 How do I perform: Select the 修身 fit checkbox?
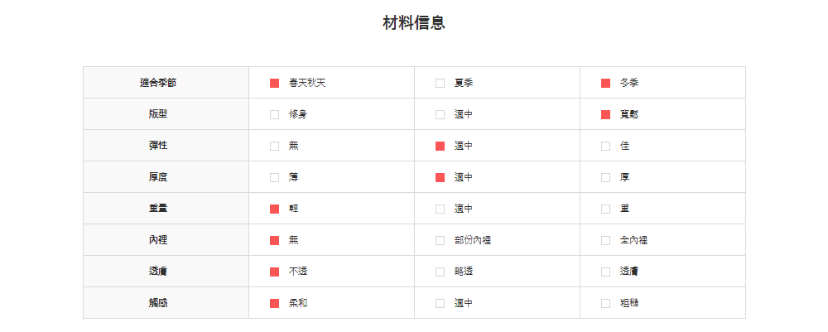pos(274,114)
